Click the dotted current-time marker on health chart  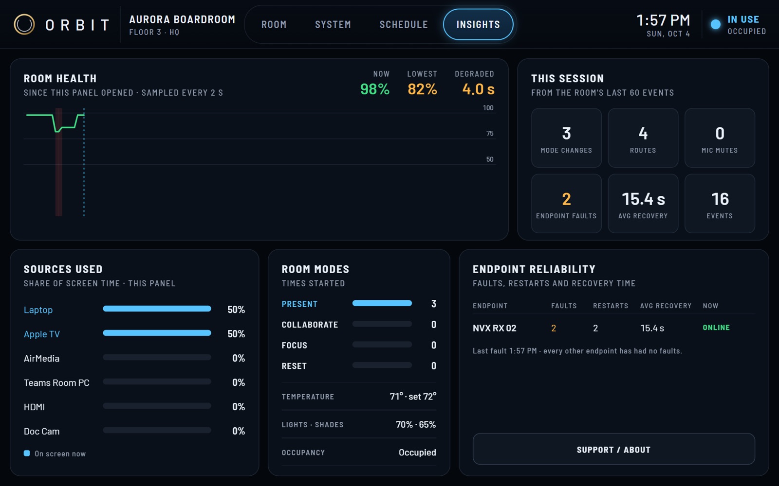(84, 162)
